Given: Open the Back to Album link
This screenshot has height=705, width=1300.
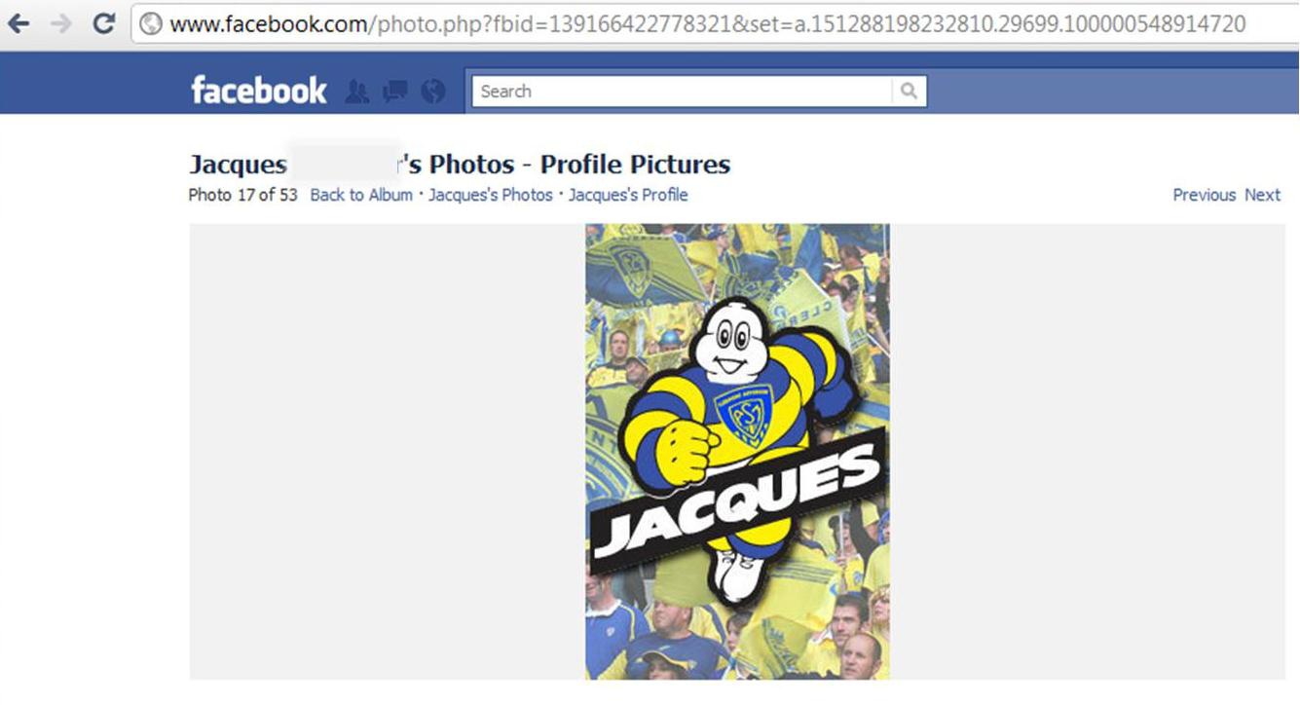Looking at the screenshot, I should click(x=361, y=195).
